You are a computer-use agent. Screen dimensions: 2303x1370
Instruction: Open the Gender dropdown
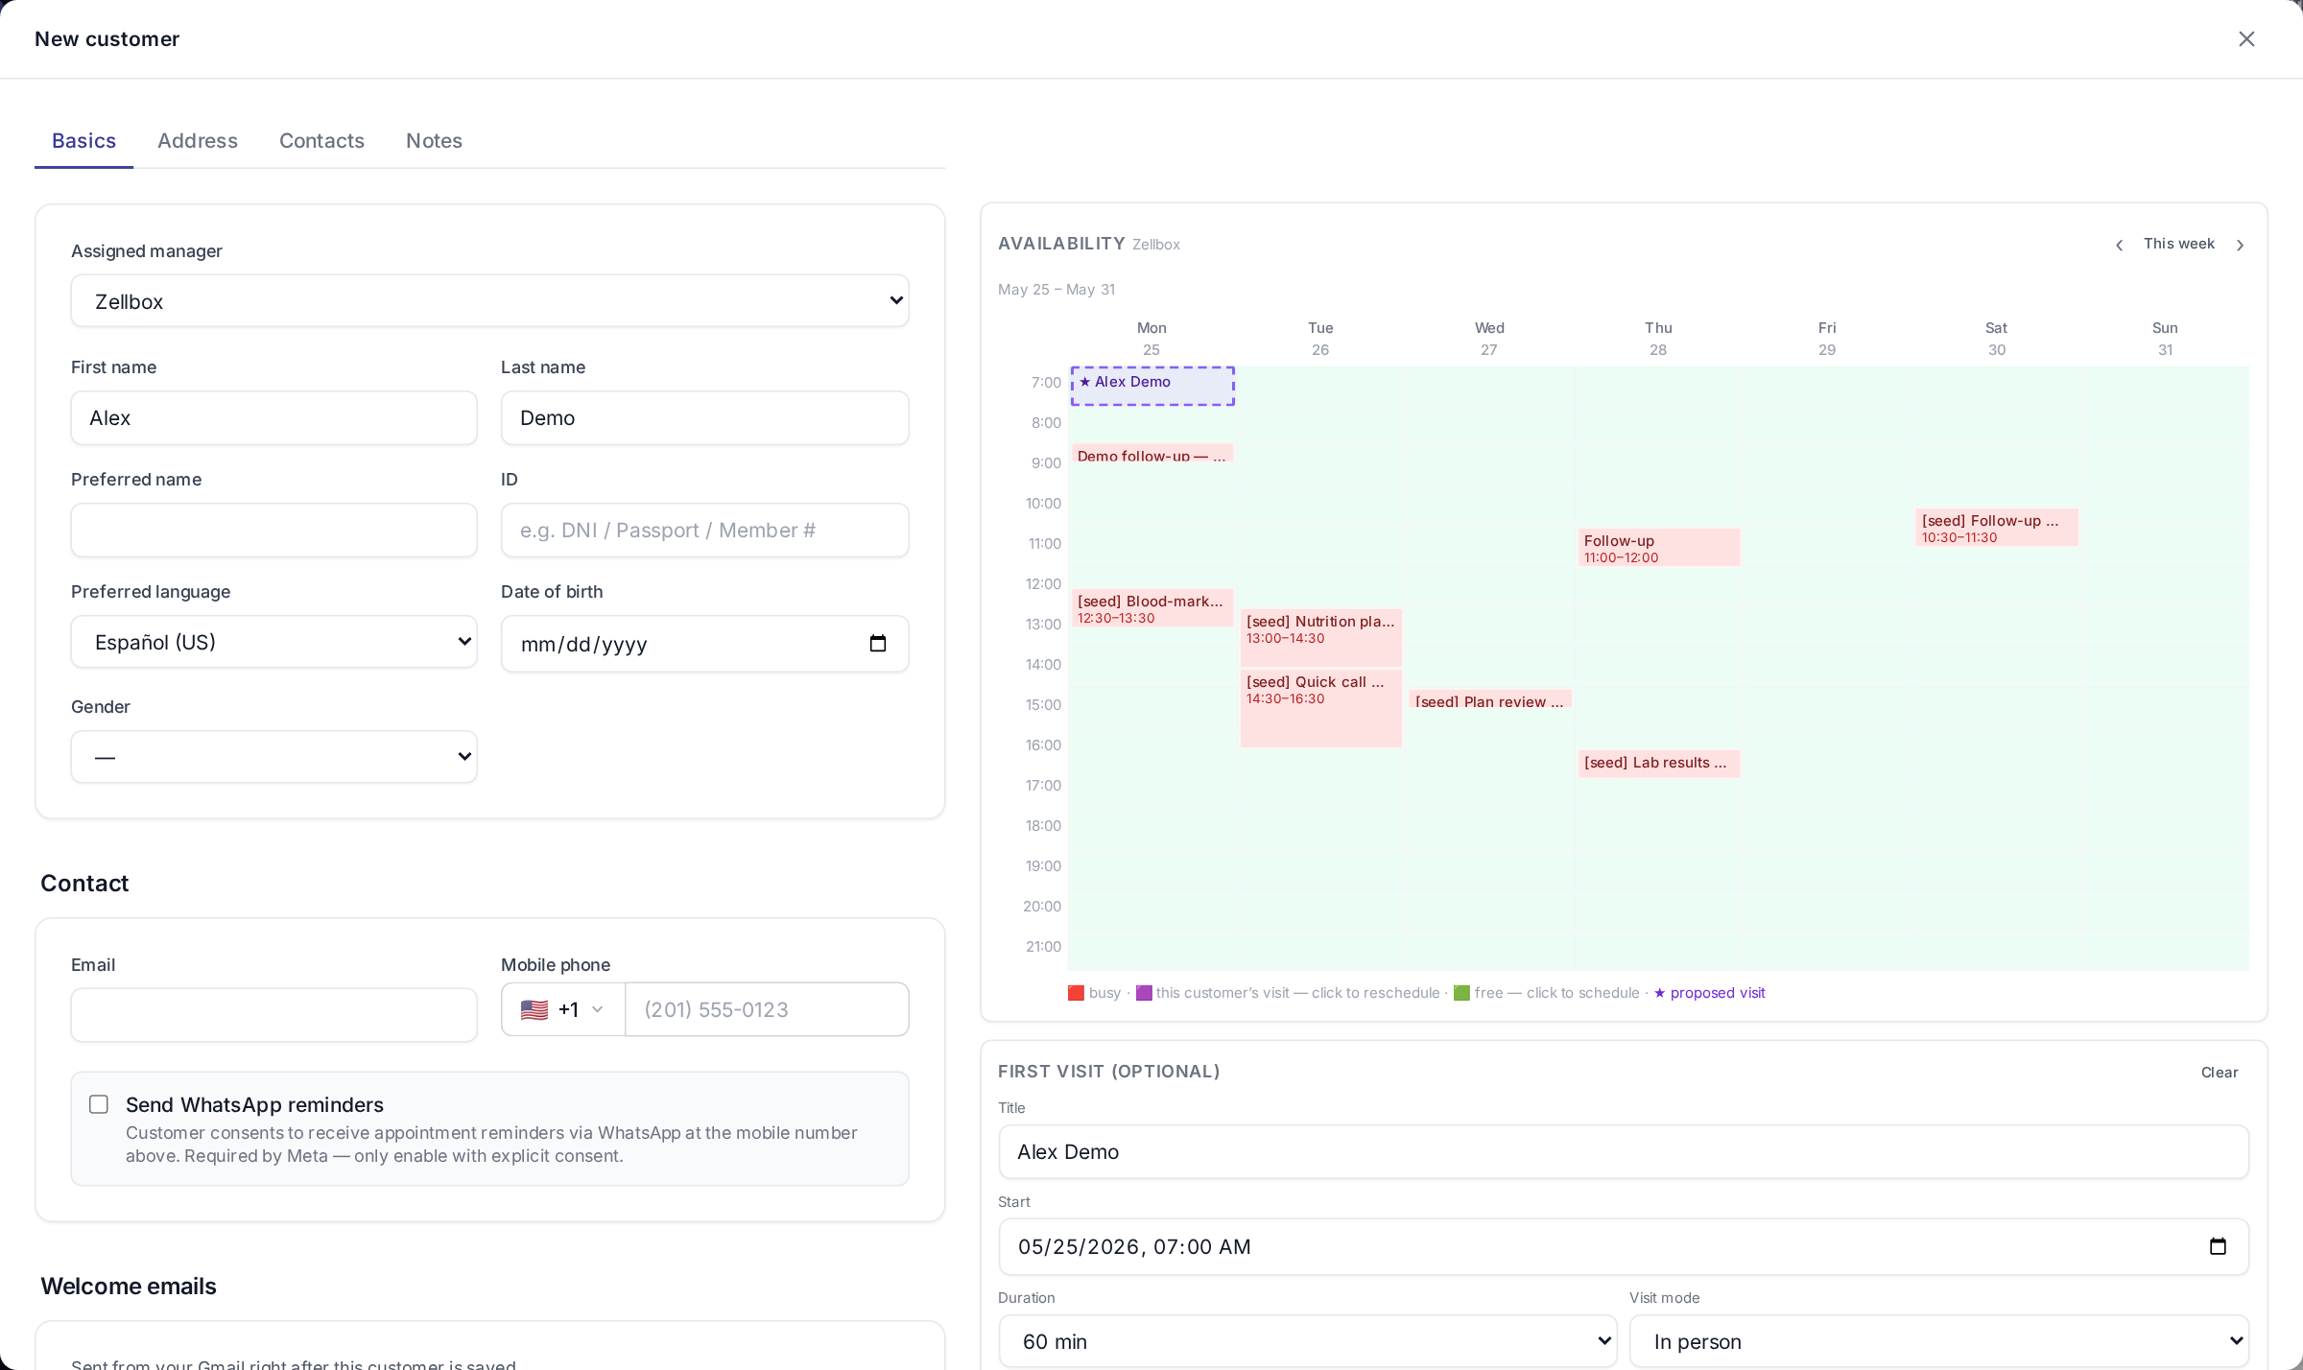click(273, 757)
